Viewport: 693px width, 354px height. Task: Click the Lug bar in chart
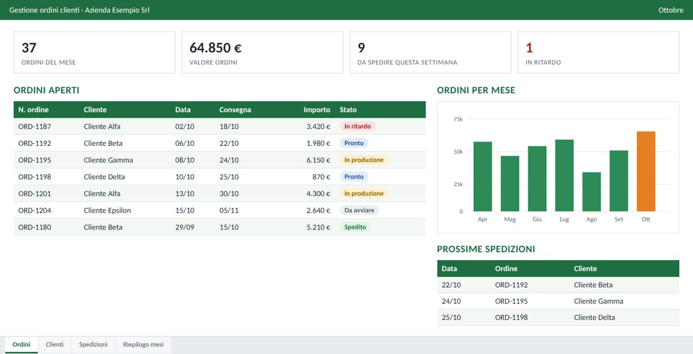pos(564,175)
